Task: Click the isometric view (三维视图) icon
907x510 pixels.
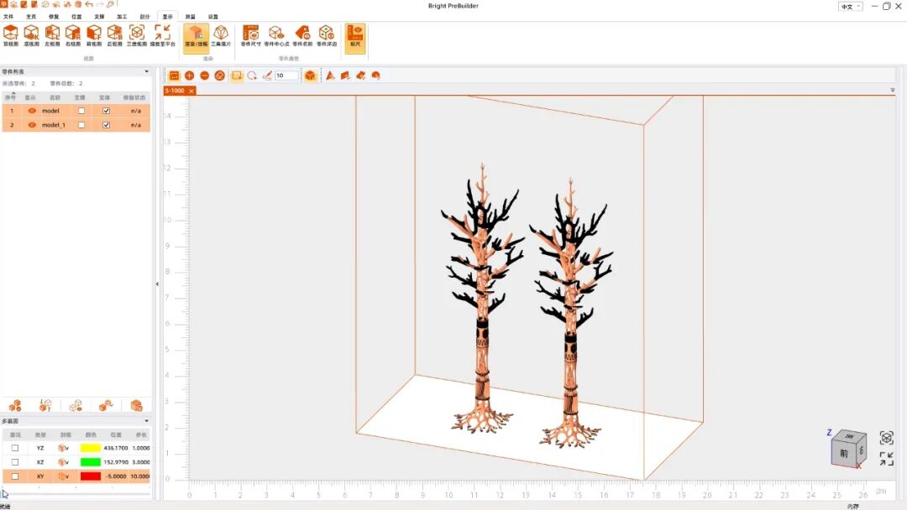Action: point(136,34)
